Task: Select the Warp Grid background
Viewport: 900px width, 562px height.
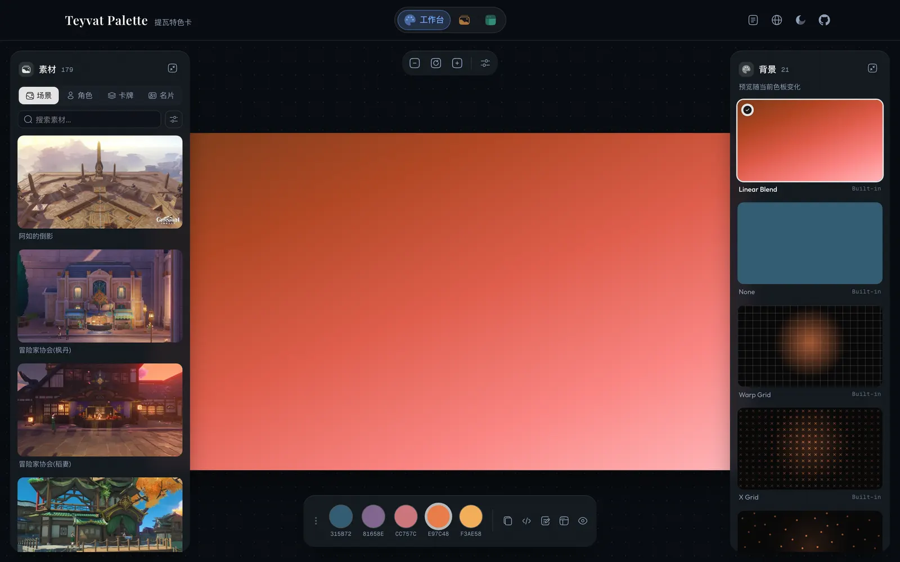Action: pos(810,346)
